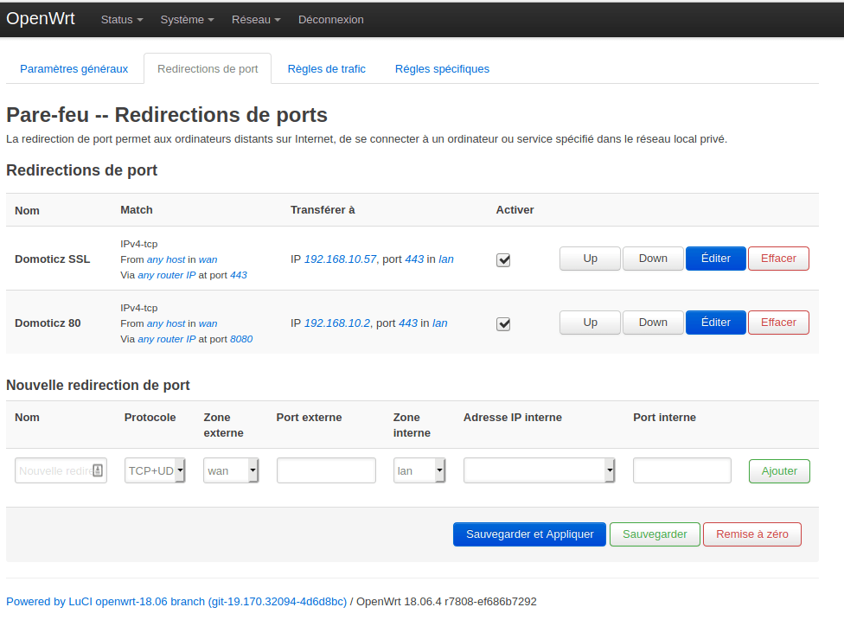The image size is (844, 620).
Task: Move Domoticz 80 rule Up
Action: [590, 323]
